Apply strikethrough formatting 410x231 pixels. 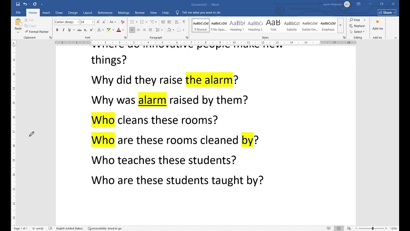[79, 30]
